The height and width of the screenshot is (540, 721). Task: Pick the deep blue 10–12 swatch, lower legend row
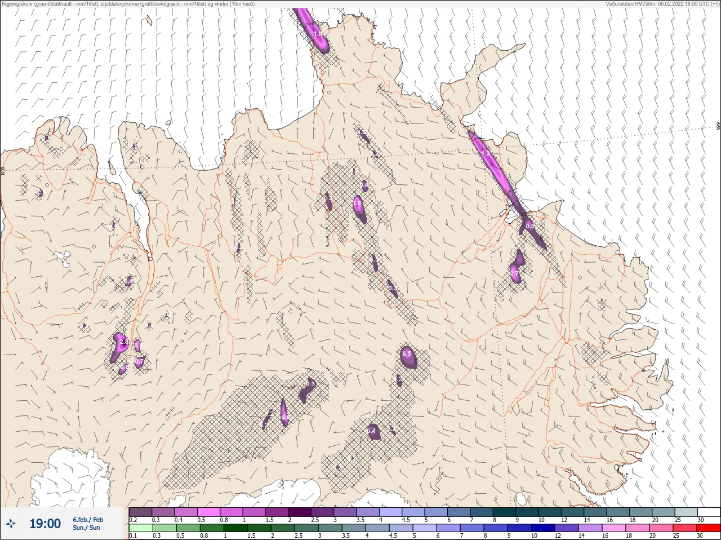pyautogui.click(x=544, y=528)
